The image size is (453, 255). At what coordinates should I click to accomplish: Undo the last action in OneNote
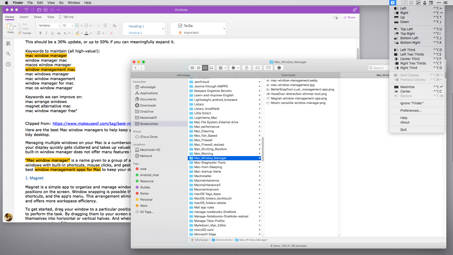26,10
